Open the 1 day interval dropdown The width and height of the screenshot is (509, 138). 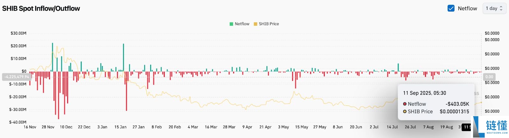pos(494,8)
